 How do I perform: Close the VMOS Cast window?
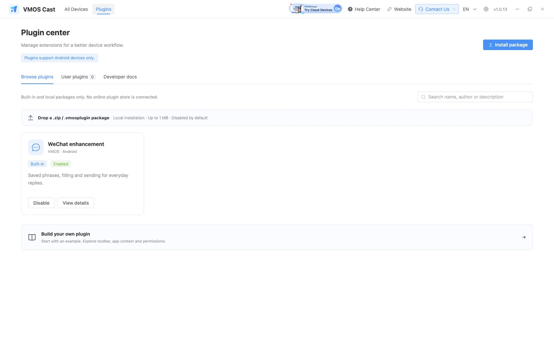tap(542, 9)
